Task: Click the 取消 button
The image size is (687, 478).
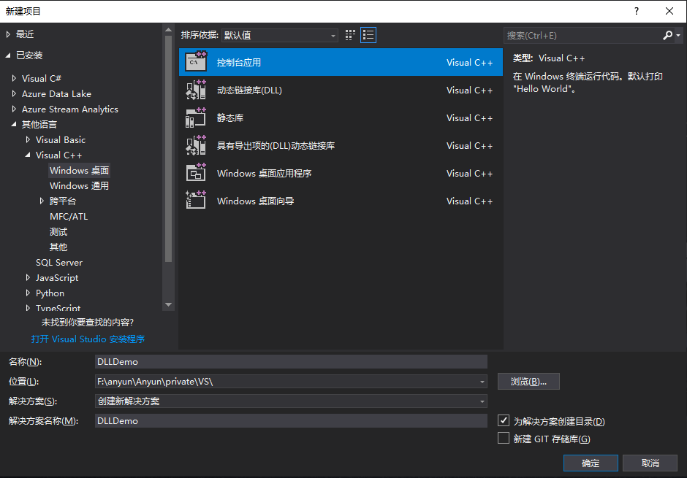Action: (x=650, y=463)
